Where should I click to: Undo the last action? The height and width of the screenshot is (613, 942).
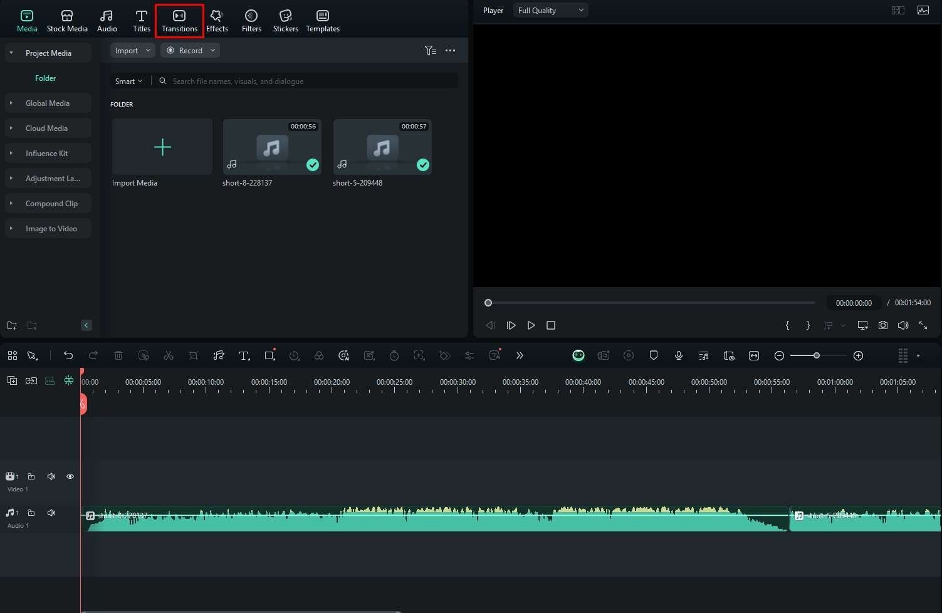pyautogui.click(x=68, y=355)
